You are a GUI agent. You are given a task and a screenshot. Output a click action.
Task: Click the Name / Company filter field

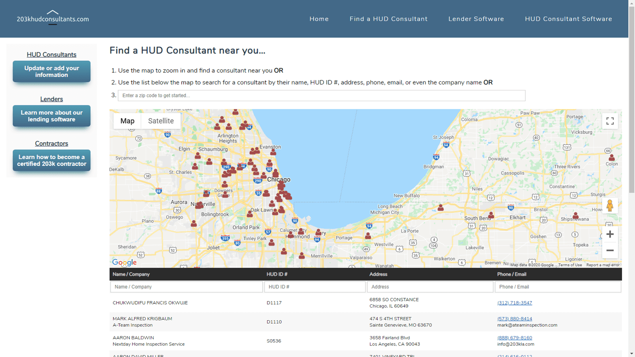pyautogui.click(x=186, y=287)
